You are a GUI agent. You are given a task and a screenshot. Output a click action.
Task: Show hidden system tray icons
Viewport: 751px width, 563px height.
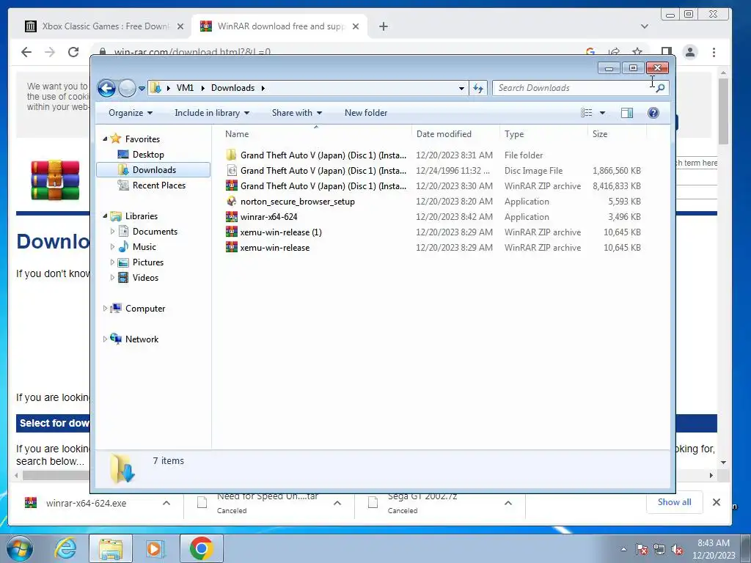[623, 550]
